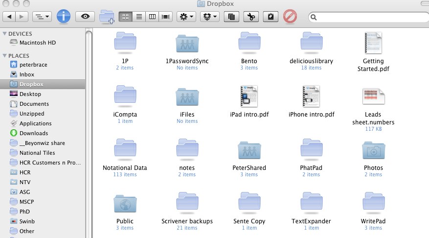429x238 pixels.
Task: Select ASG in the sidebar
Action: point(43,192)
